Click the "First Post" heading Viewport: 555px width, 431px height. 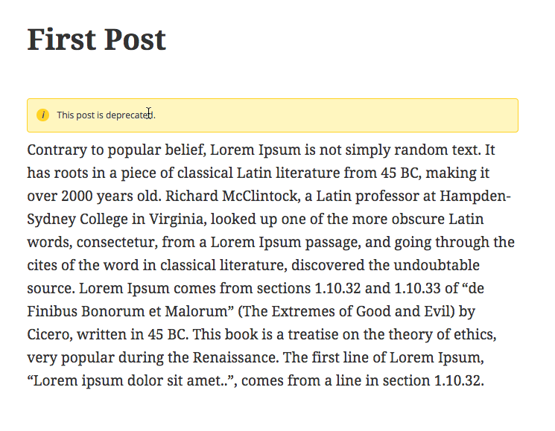click(x=97, y=39)
